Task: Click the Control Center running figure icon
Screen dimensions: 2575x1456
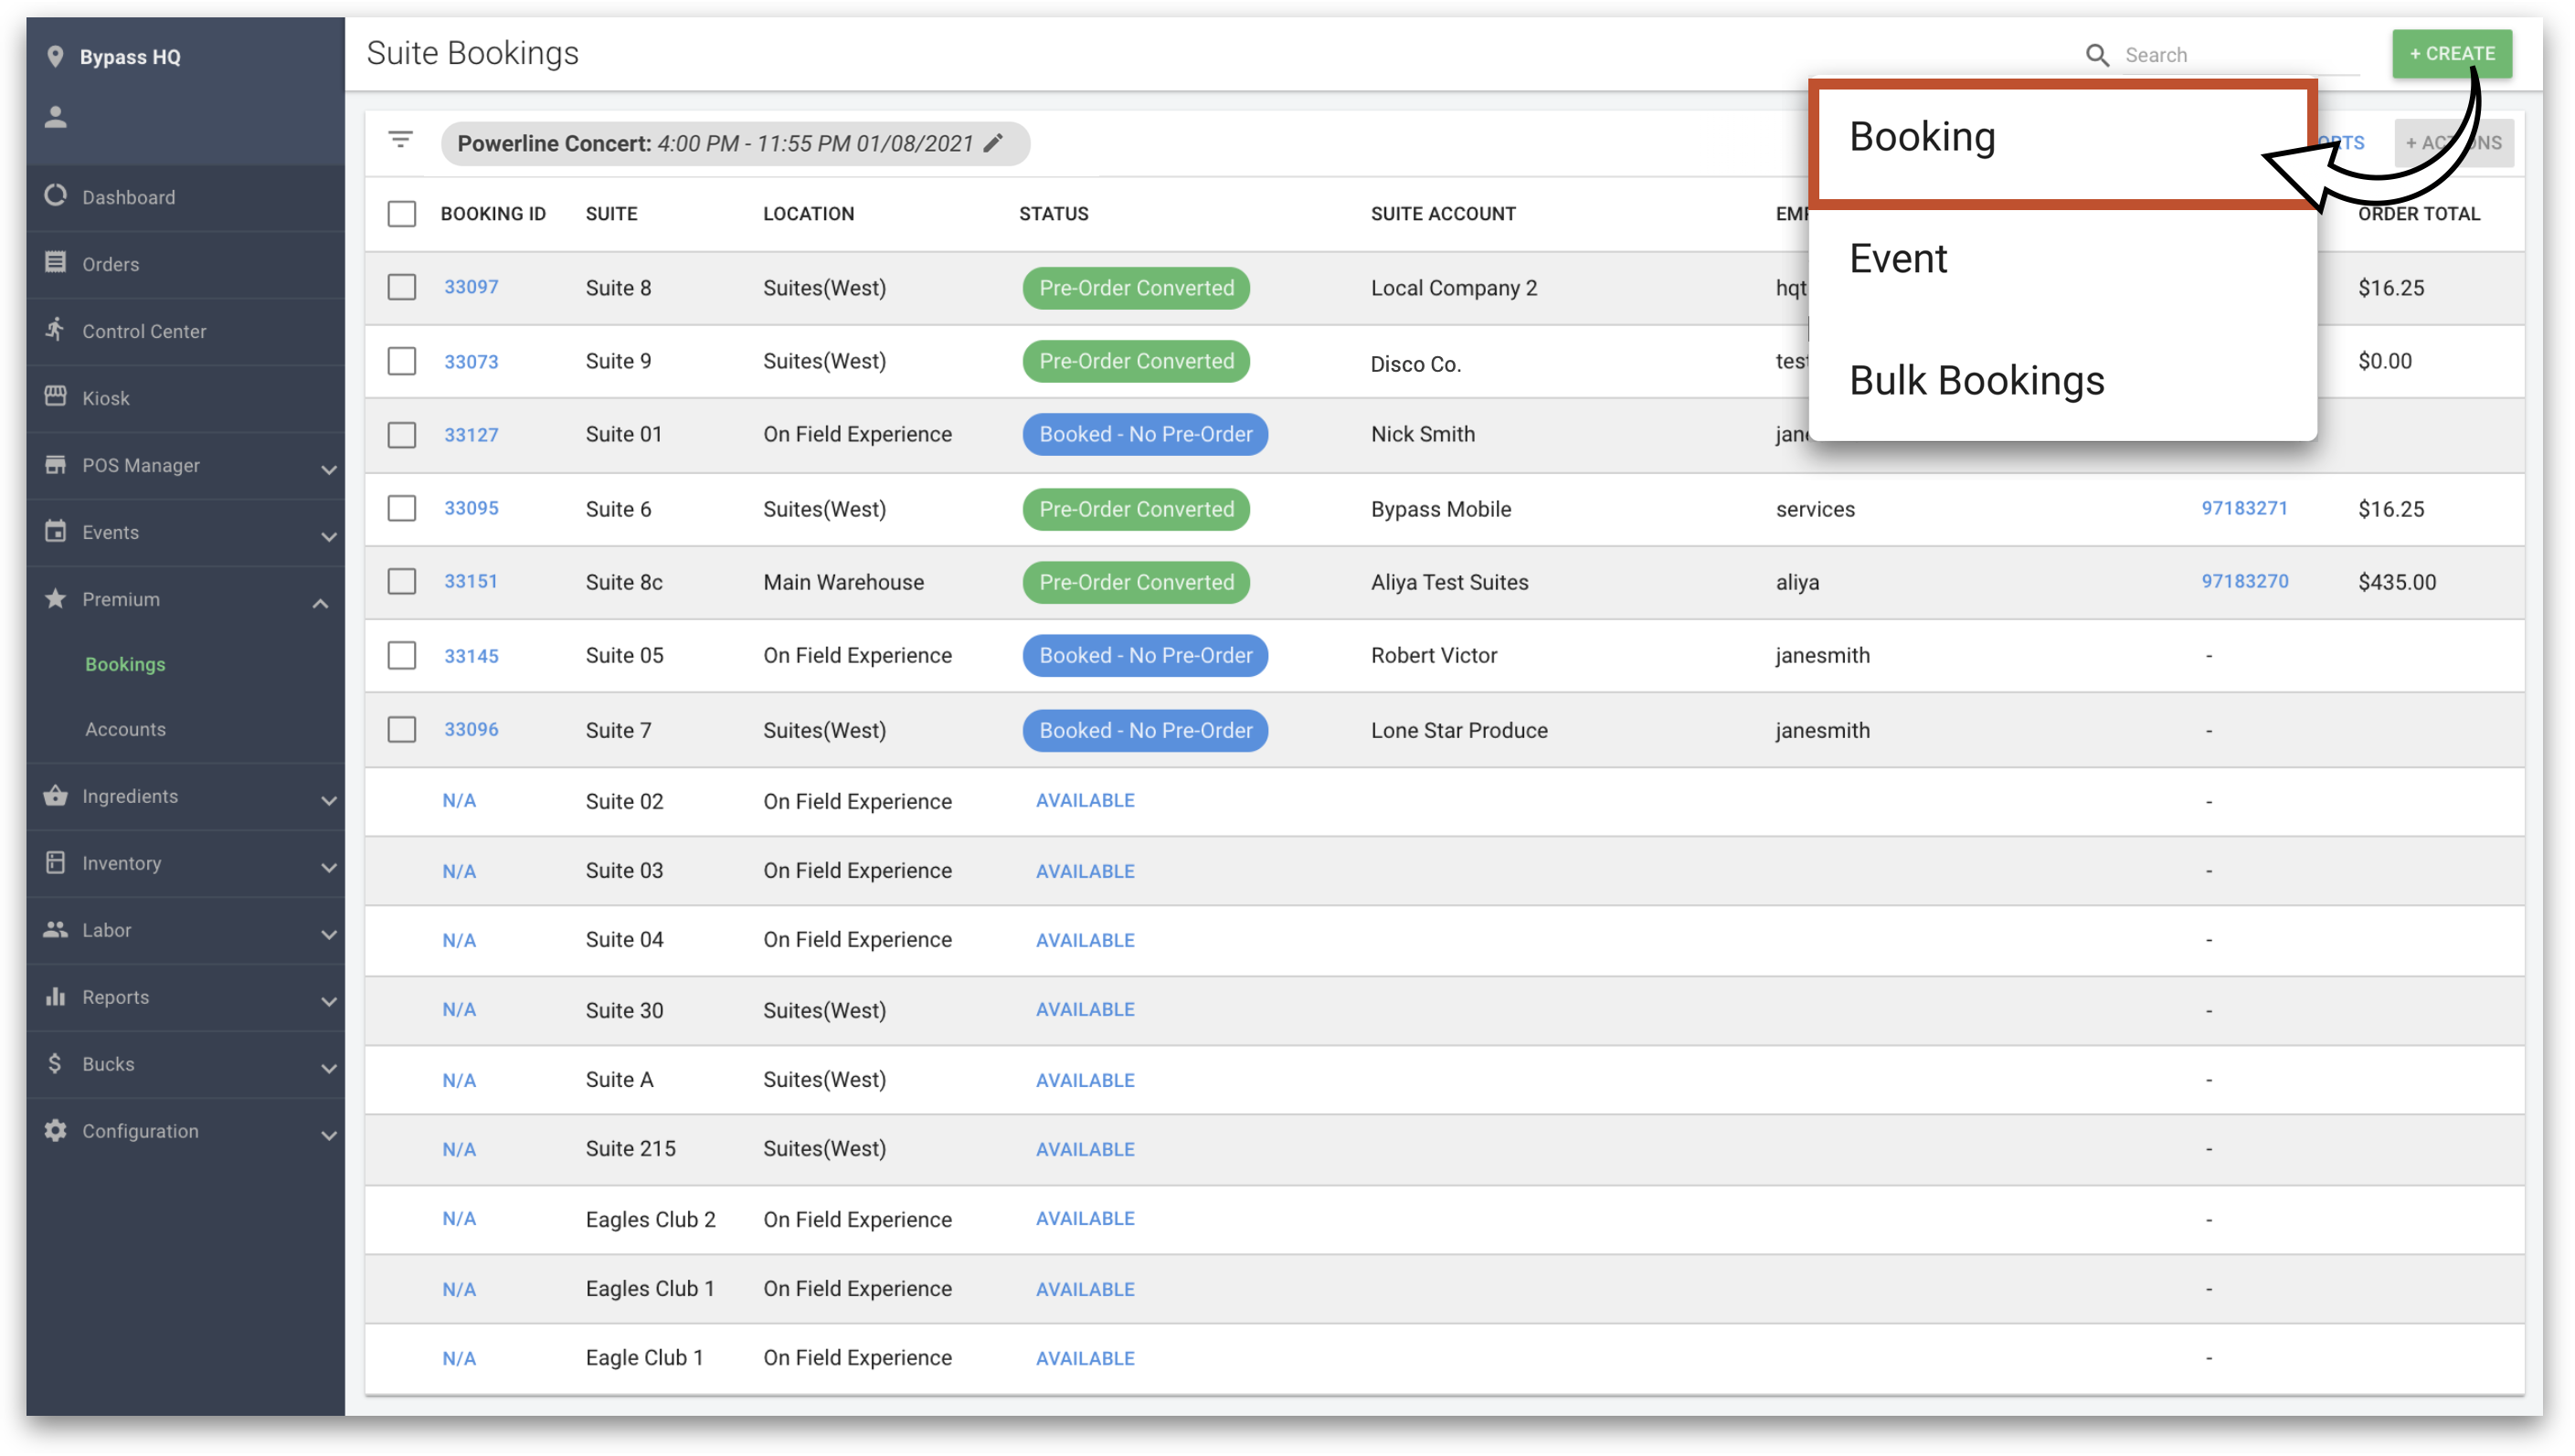Action: click(56, 329)
